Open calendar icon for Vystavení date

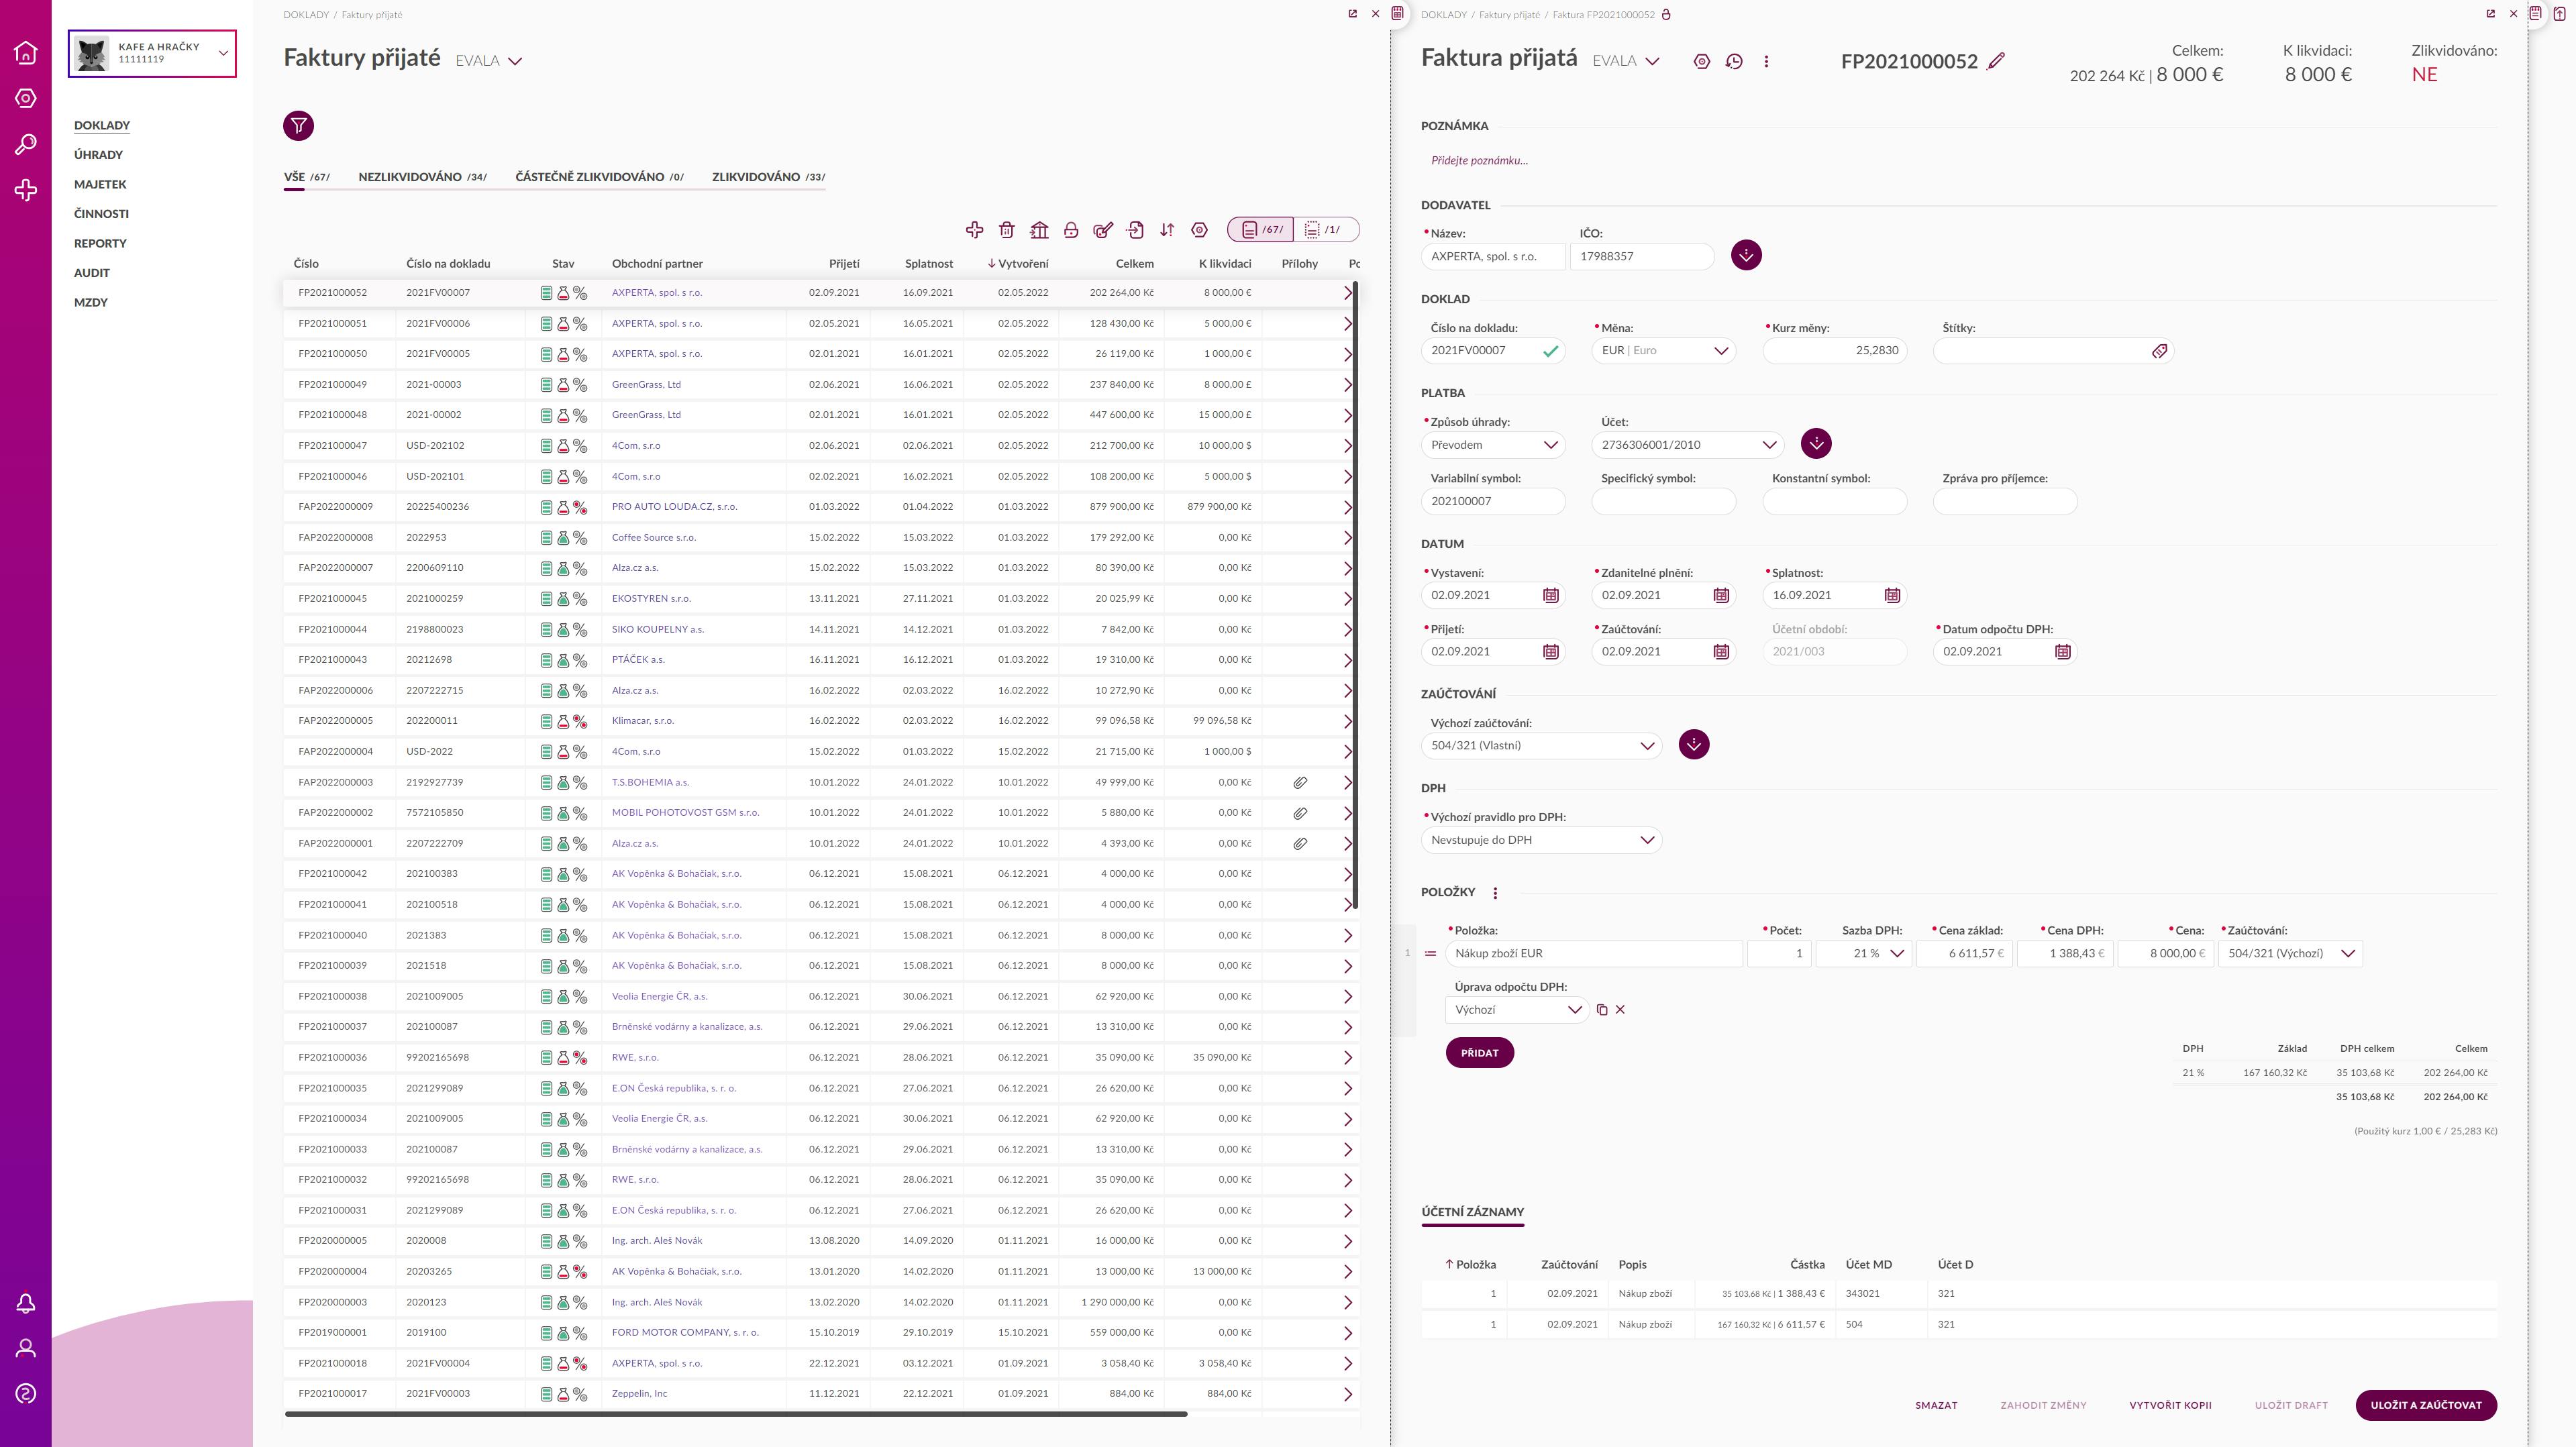pos(1550,595)
